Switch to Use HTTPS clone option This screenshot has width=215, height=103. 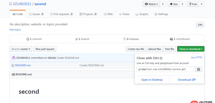pyautogui.click(x=196, y=58)
